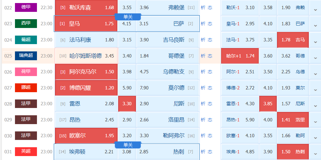The width and height of the screenshot is (321, 160).
Task: Open 态 link for 昂热 vs 洛里昂
Action: tap(210, 120)
